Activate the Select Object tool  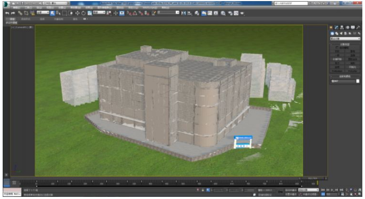click(53, 13)
